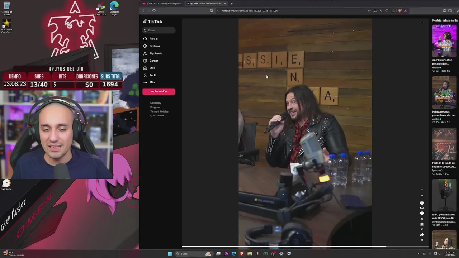Open the Para ti feed
The image size is (459, 258).
(x=151, y=39)
